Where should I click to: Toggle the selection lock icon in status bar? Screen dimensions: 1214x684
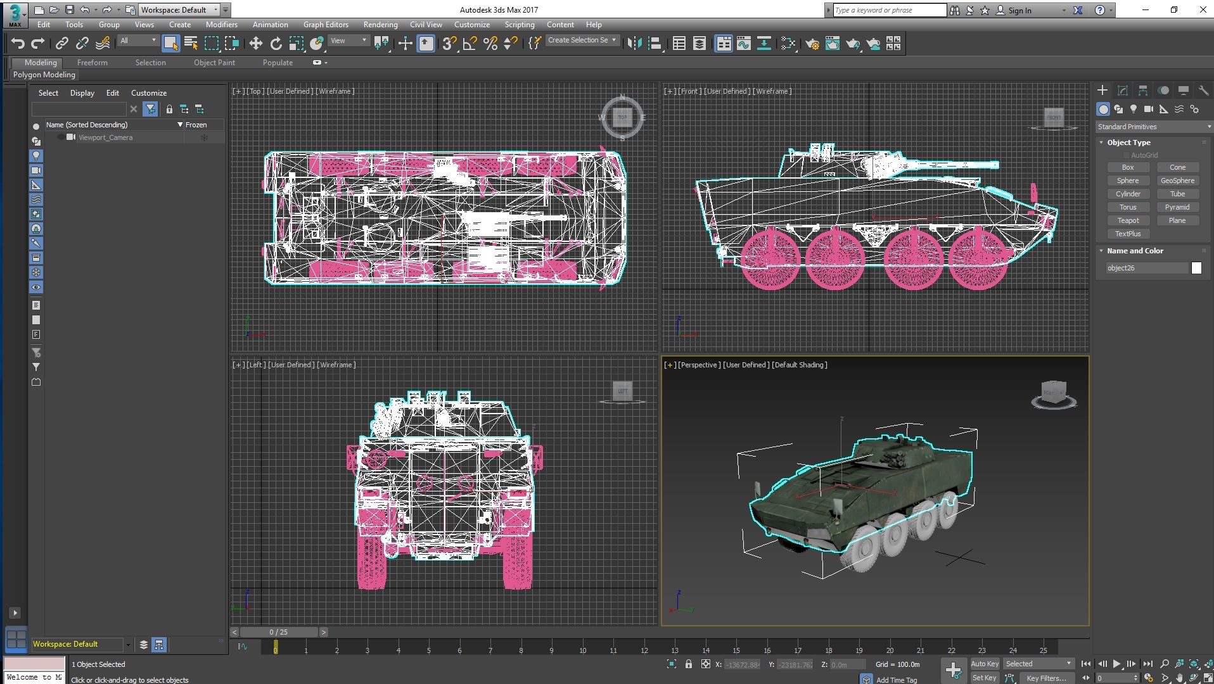689,664
